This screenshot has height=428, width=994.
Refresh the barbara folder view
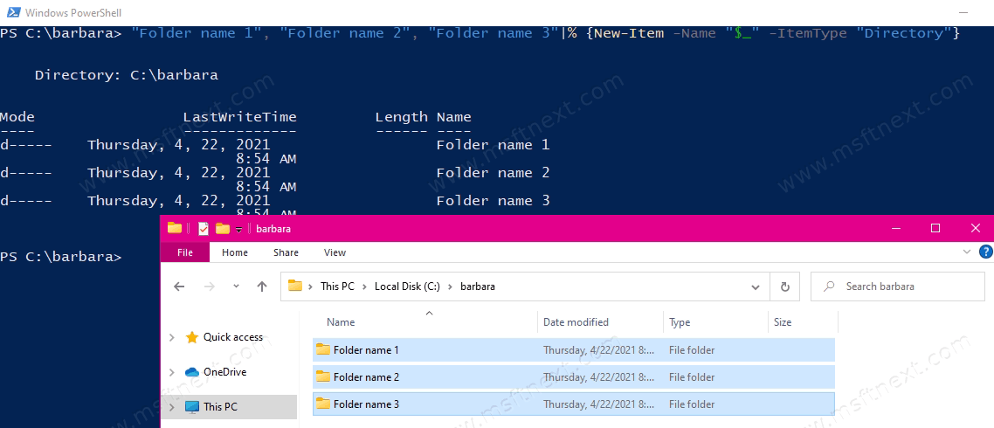tap(784, 286)
